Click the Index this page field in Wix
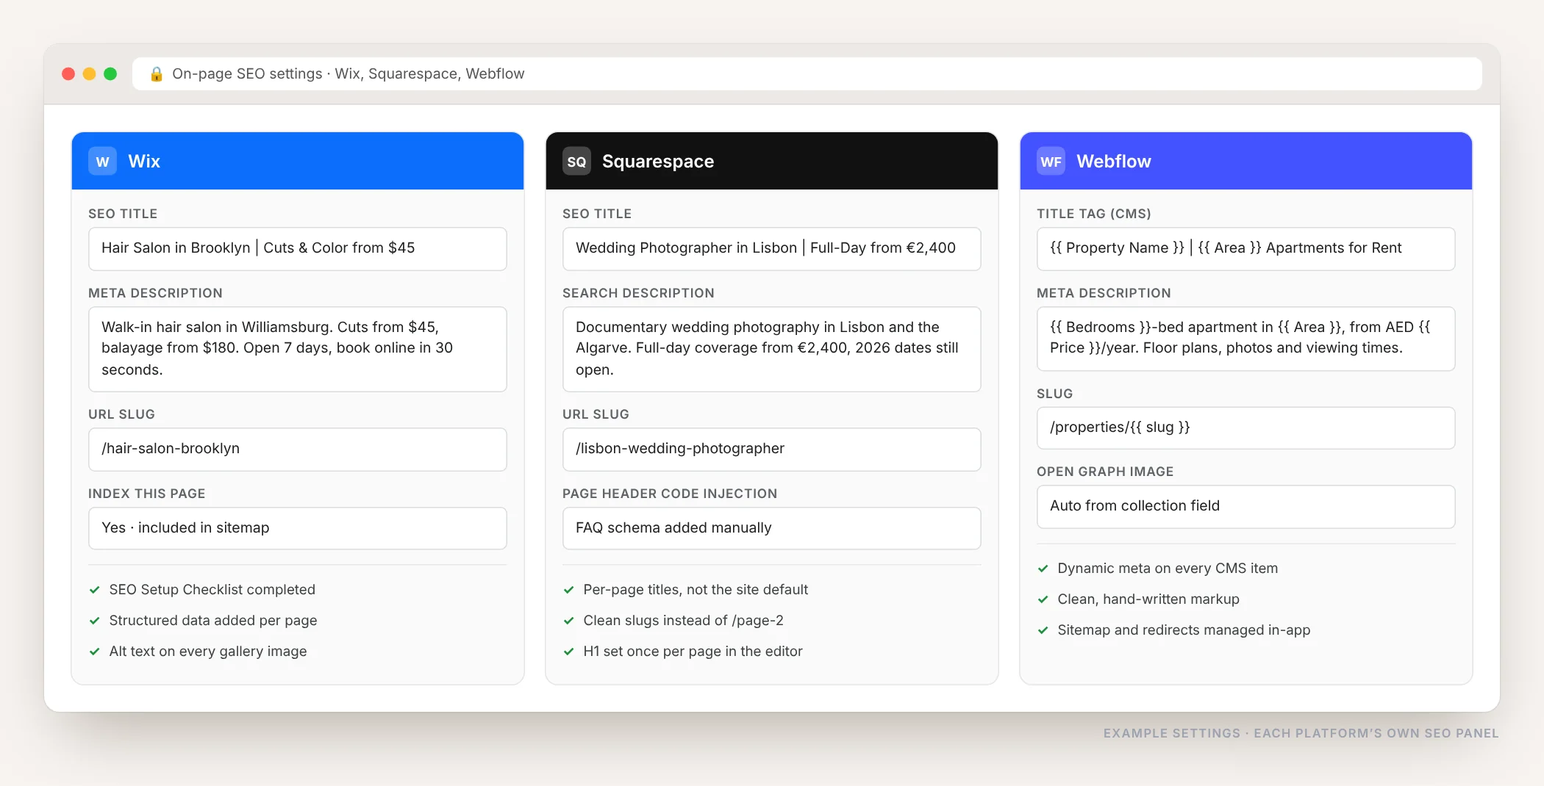 (297, 528)
